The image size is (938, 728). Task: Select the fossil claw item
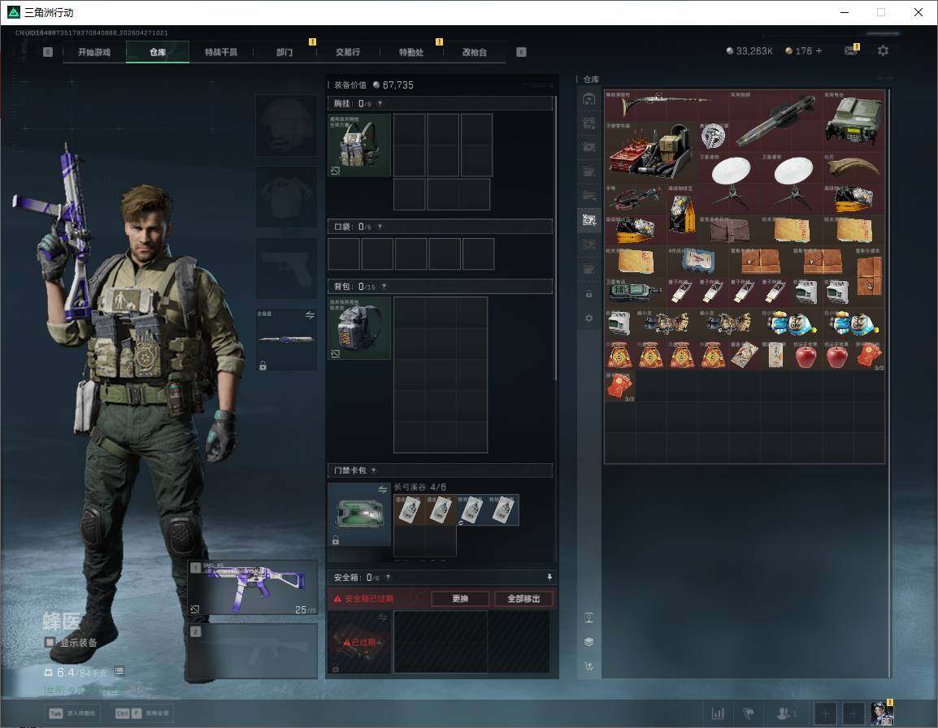click(853, 167)
